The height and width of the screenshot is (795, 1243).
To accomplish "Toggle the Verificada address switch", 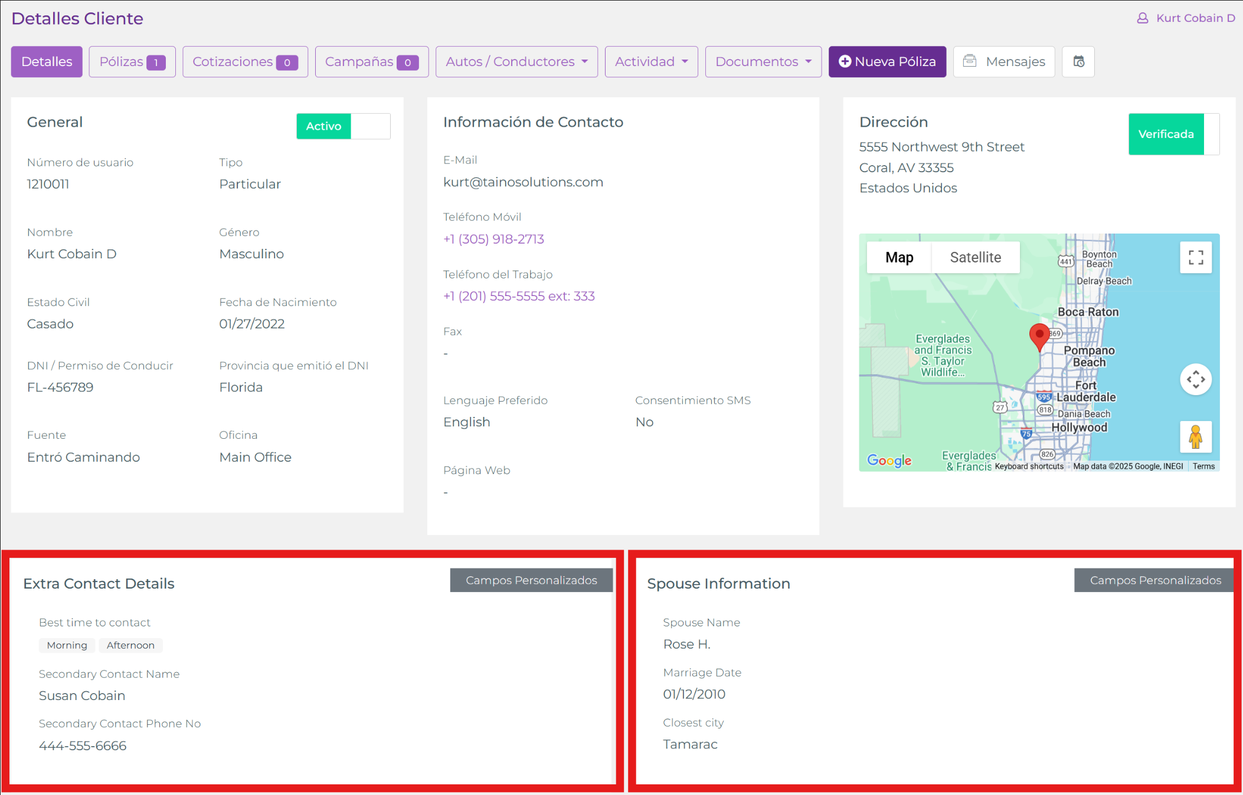I will pyautogui.click(x=1173, y=134).
